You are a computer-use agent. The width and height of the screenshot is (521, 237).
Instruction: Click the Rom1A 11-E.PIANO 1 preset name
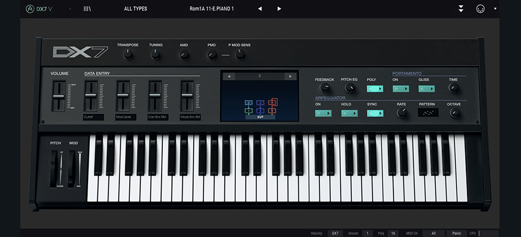coord(212,9)
